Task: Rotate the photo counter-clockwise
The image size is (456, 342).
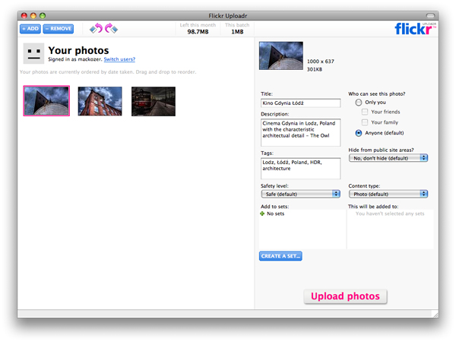Action: [97, 29]
